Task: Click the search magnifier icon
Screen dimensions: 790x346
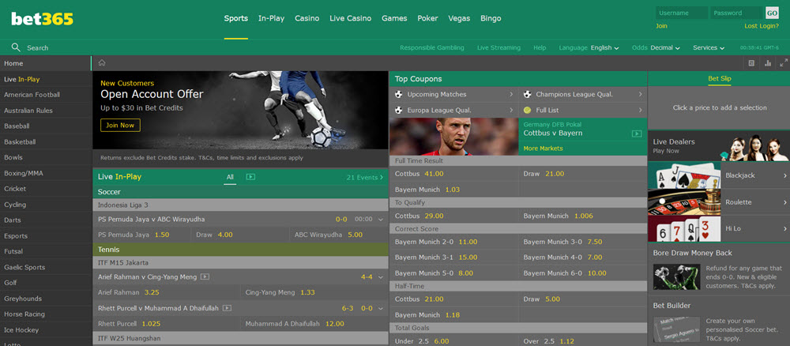Action: (16, 47)
